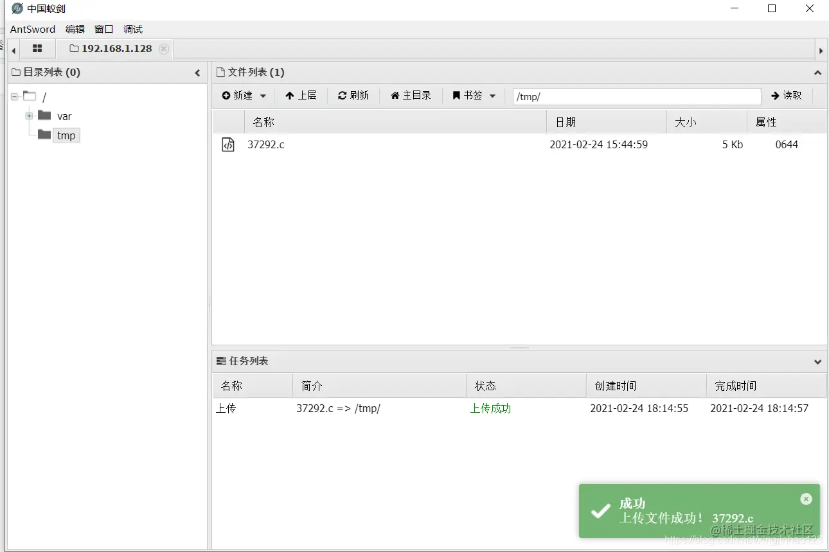The height and width of the screenshot is (552, 829).
Task: Collapse the 目录列表 panel
Action: coord(197,73)
